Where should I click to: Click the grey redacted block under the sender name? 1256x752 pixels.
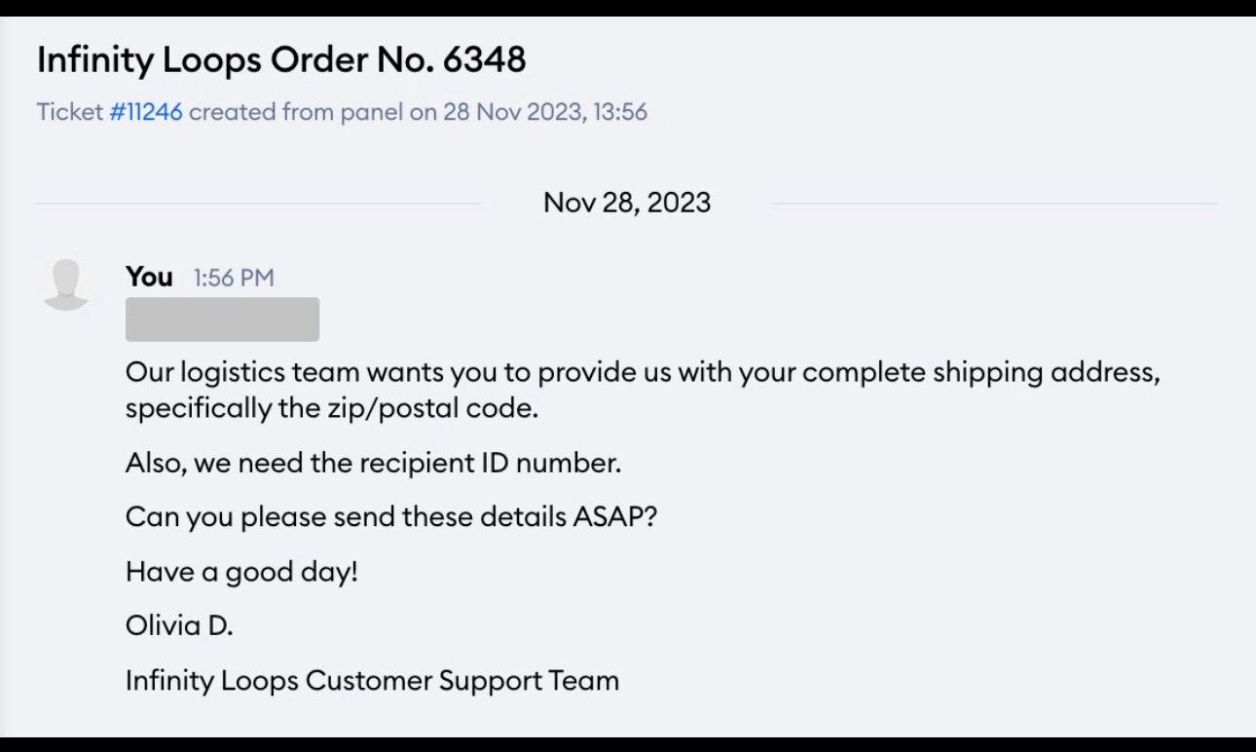click(x=222, y=320)
